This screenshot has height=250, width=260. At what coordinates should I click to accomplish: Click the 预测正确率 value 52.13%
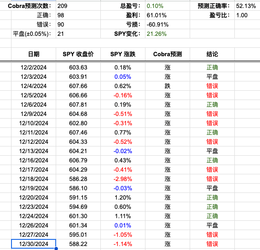[246, 6]
